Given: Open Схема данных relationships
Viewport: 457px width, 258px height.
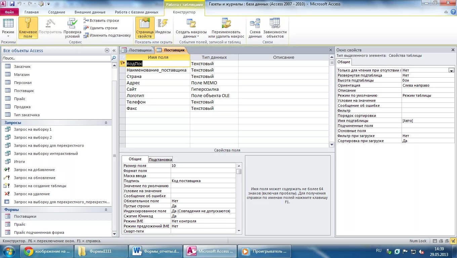Looking at the screenshot, I should 255,28.
